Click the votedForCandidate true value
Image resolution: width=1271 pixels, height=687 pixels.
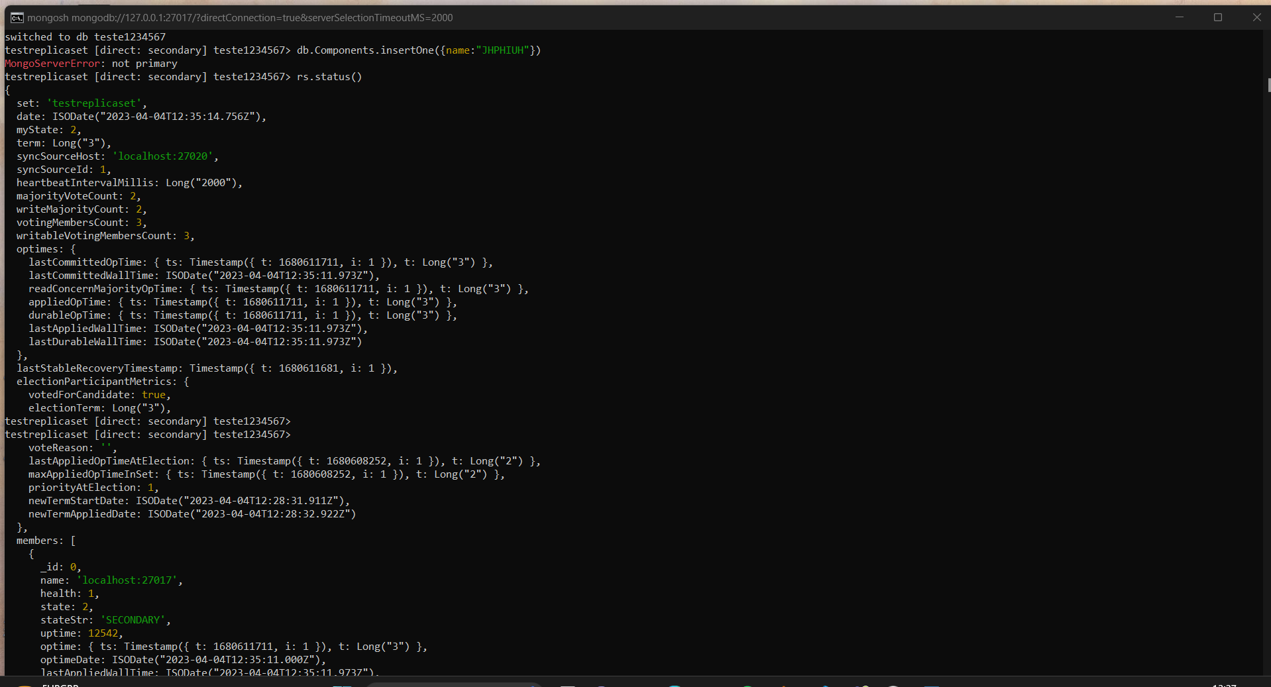[154, 395]
